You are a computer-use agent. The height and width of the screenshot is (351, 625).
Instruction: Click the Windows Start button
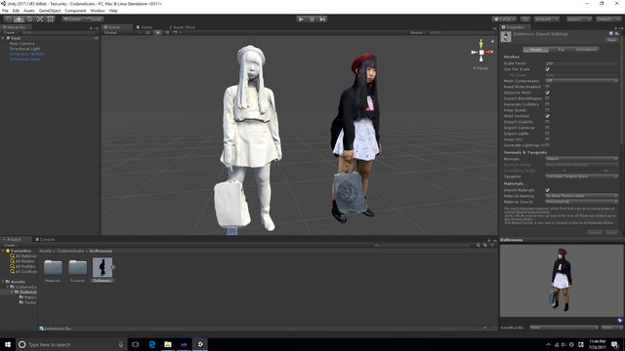(x=8, y=344)
